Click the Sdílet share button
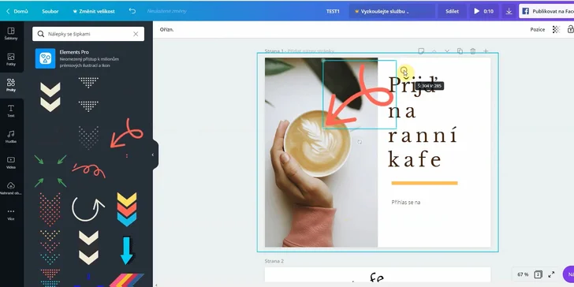This screenshot has width=574, height=287. 452,11
